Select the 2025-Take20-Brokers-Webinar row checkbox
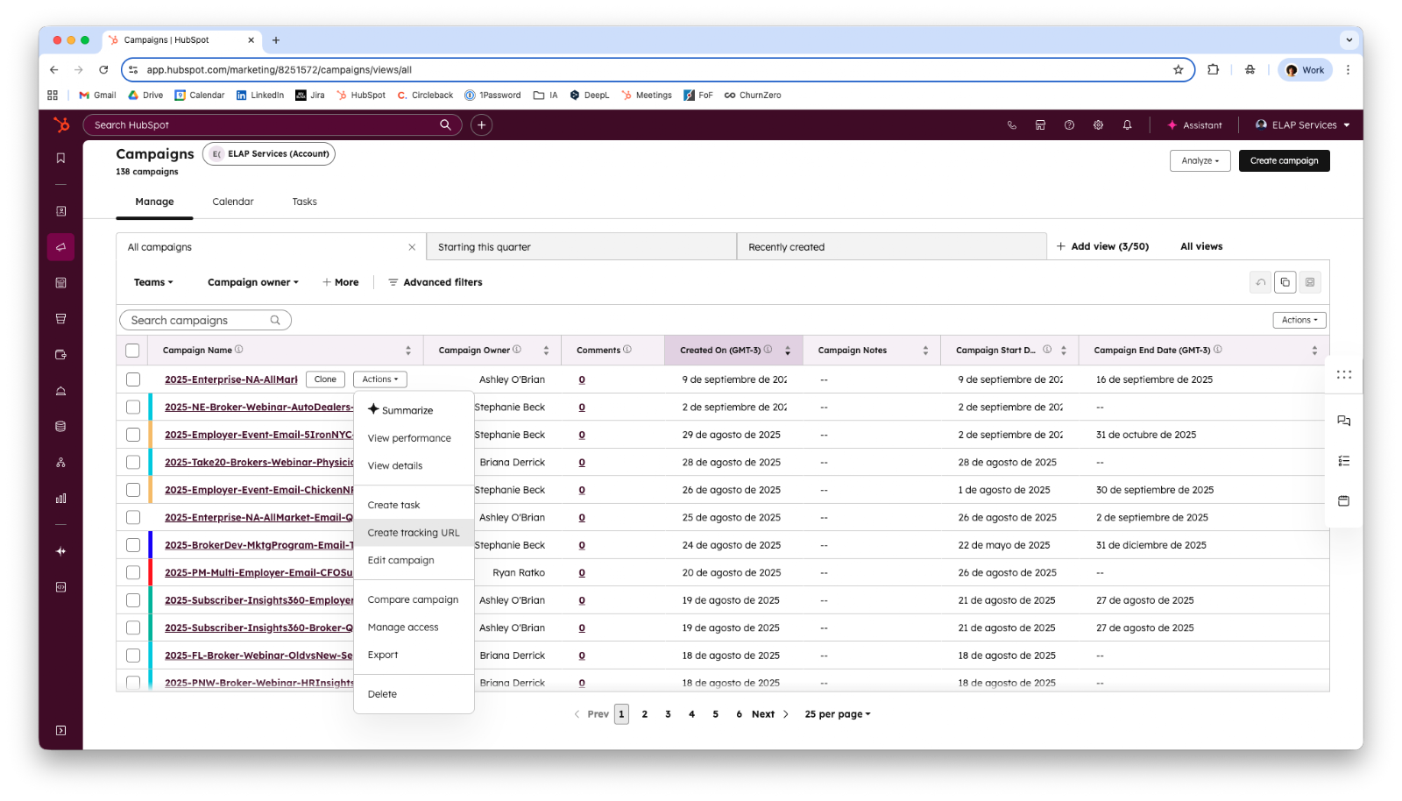 click(133, 463)
